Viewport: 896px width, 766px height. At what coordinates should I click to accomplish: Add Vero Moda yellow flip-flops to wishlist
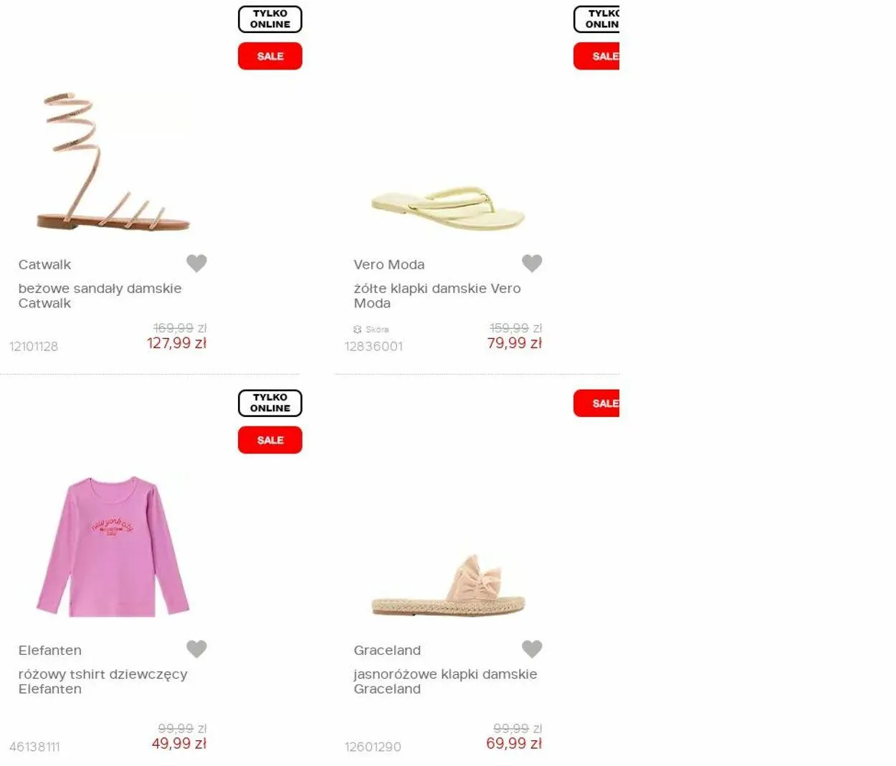(x=532, y=263)
